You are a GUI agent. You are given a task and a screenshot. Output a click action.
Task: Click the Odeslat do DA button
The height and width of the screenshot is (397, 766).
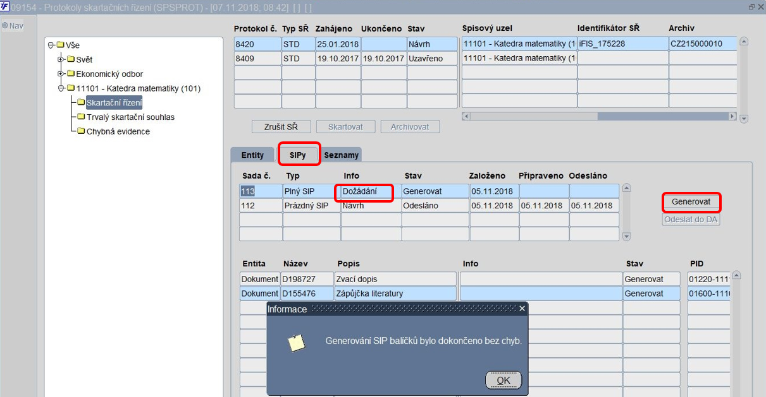tap(691, 220)
